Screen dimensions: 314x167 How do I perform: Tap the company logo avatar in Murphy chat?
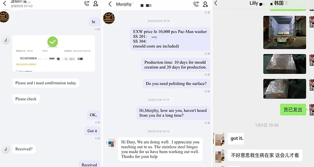pos(109,18)
